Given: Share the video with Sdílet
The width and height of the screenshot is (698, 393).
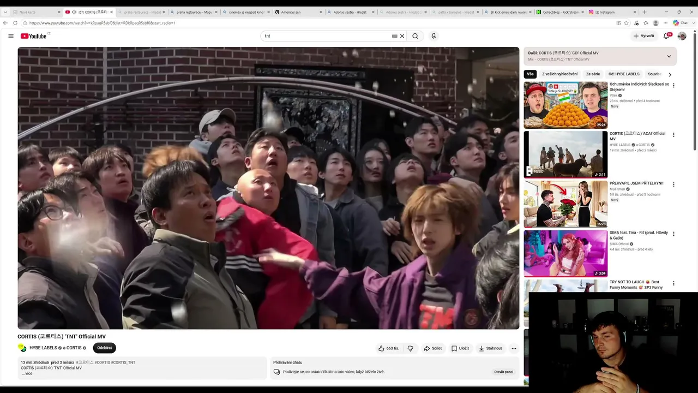Looking at the screenshot, I should 433,348.
